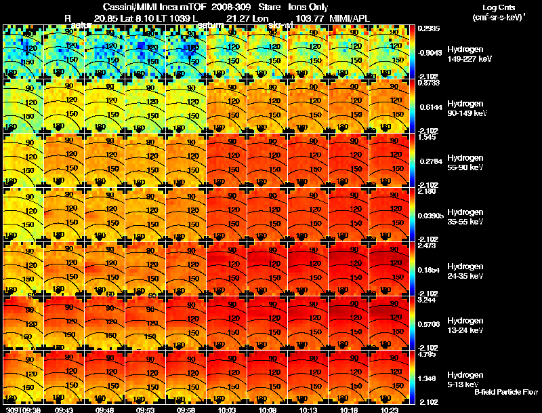Click the color bar beside Hydrogen 90-149 keV
542x413 pixels.
point(413,106)
